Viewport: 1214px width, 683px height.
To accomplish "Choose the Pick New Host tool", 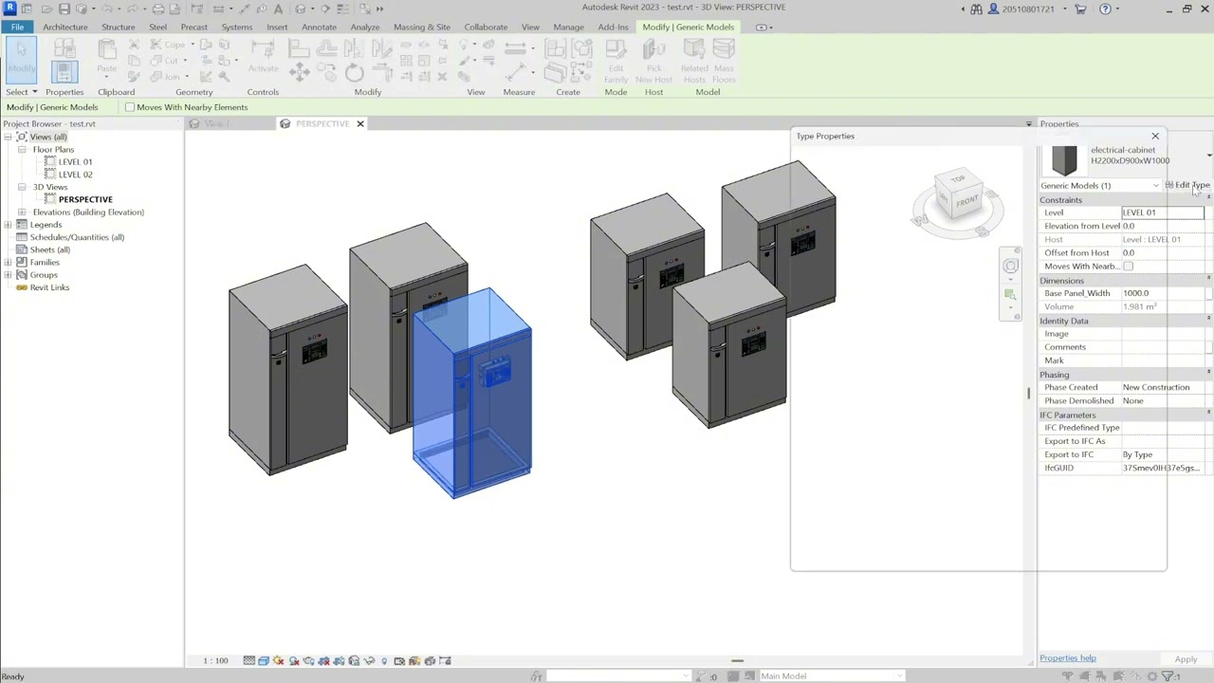I will [654, 60].
